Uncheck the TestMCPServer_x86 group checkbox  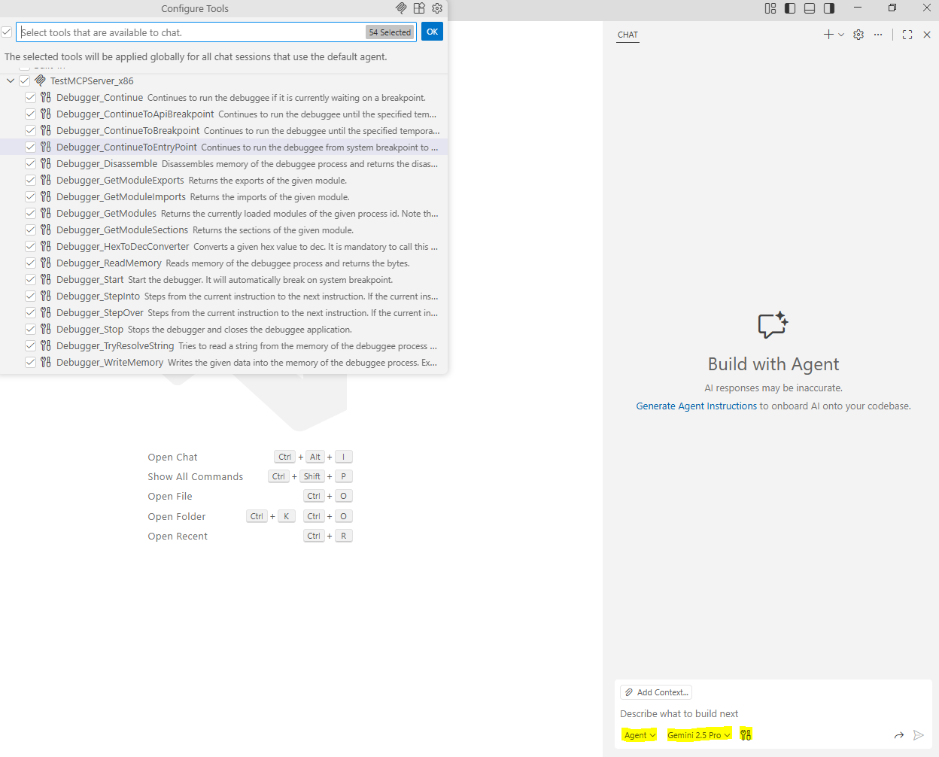24,81
